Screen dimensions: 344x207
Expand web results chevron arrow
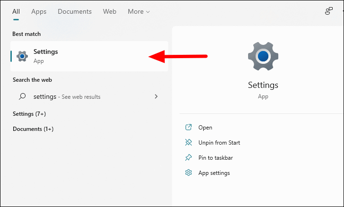click(x=156, y=96)
